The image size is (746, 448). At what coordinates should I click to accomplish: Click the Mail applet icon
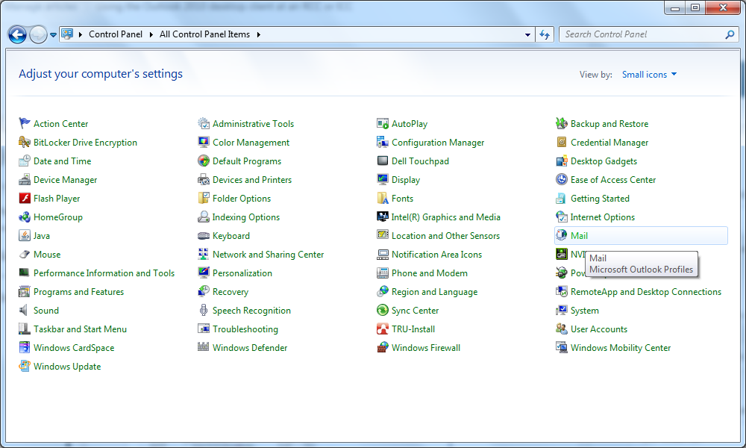coord(562,236)
